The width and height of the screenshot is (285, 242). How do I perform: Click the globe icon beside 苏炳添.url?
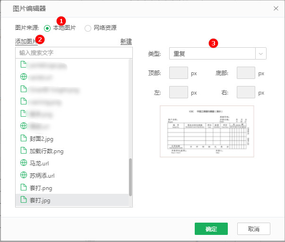point(24,175)
